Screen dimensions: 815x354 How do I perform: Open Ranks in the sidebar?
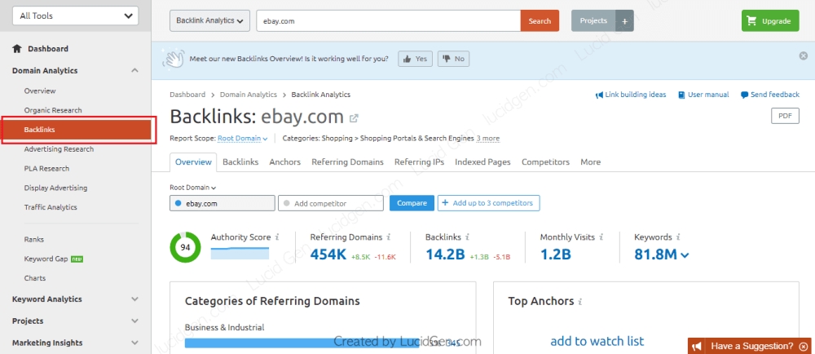[x=33, y=240]
